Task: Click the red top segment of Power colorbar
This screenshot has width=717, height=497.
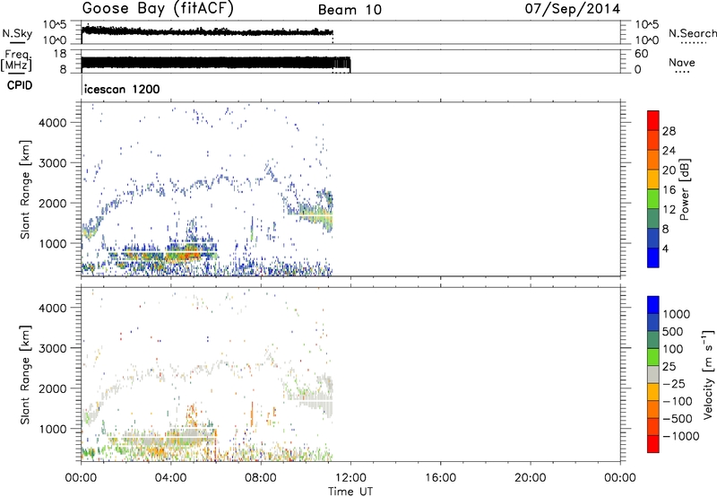Action: coord(653,121)
